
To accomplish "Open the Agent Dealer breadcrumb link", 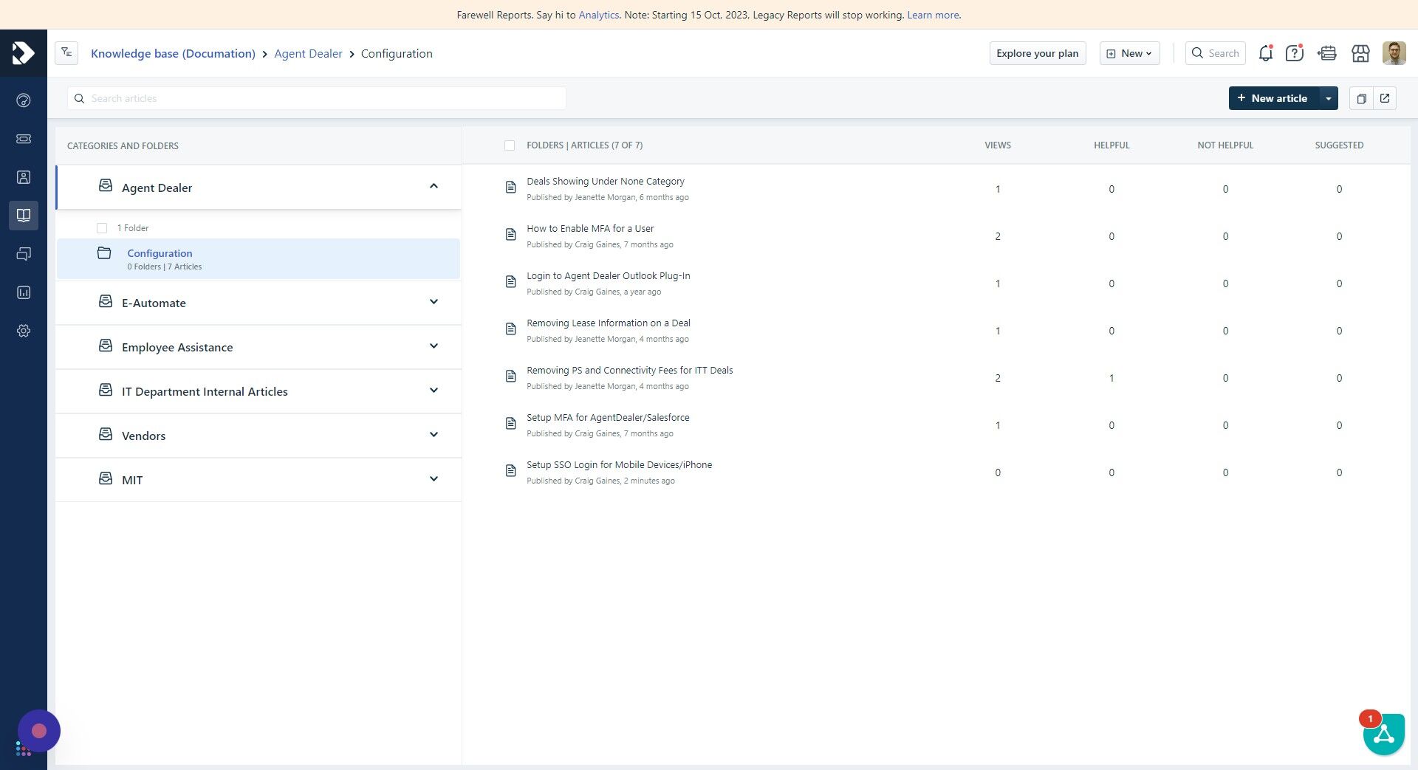I will click(308, 53).
